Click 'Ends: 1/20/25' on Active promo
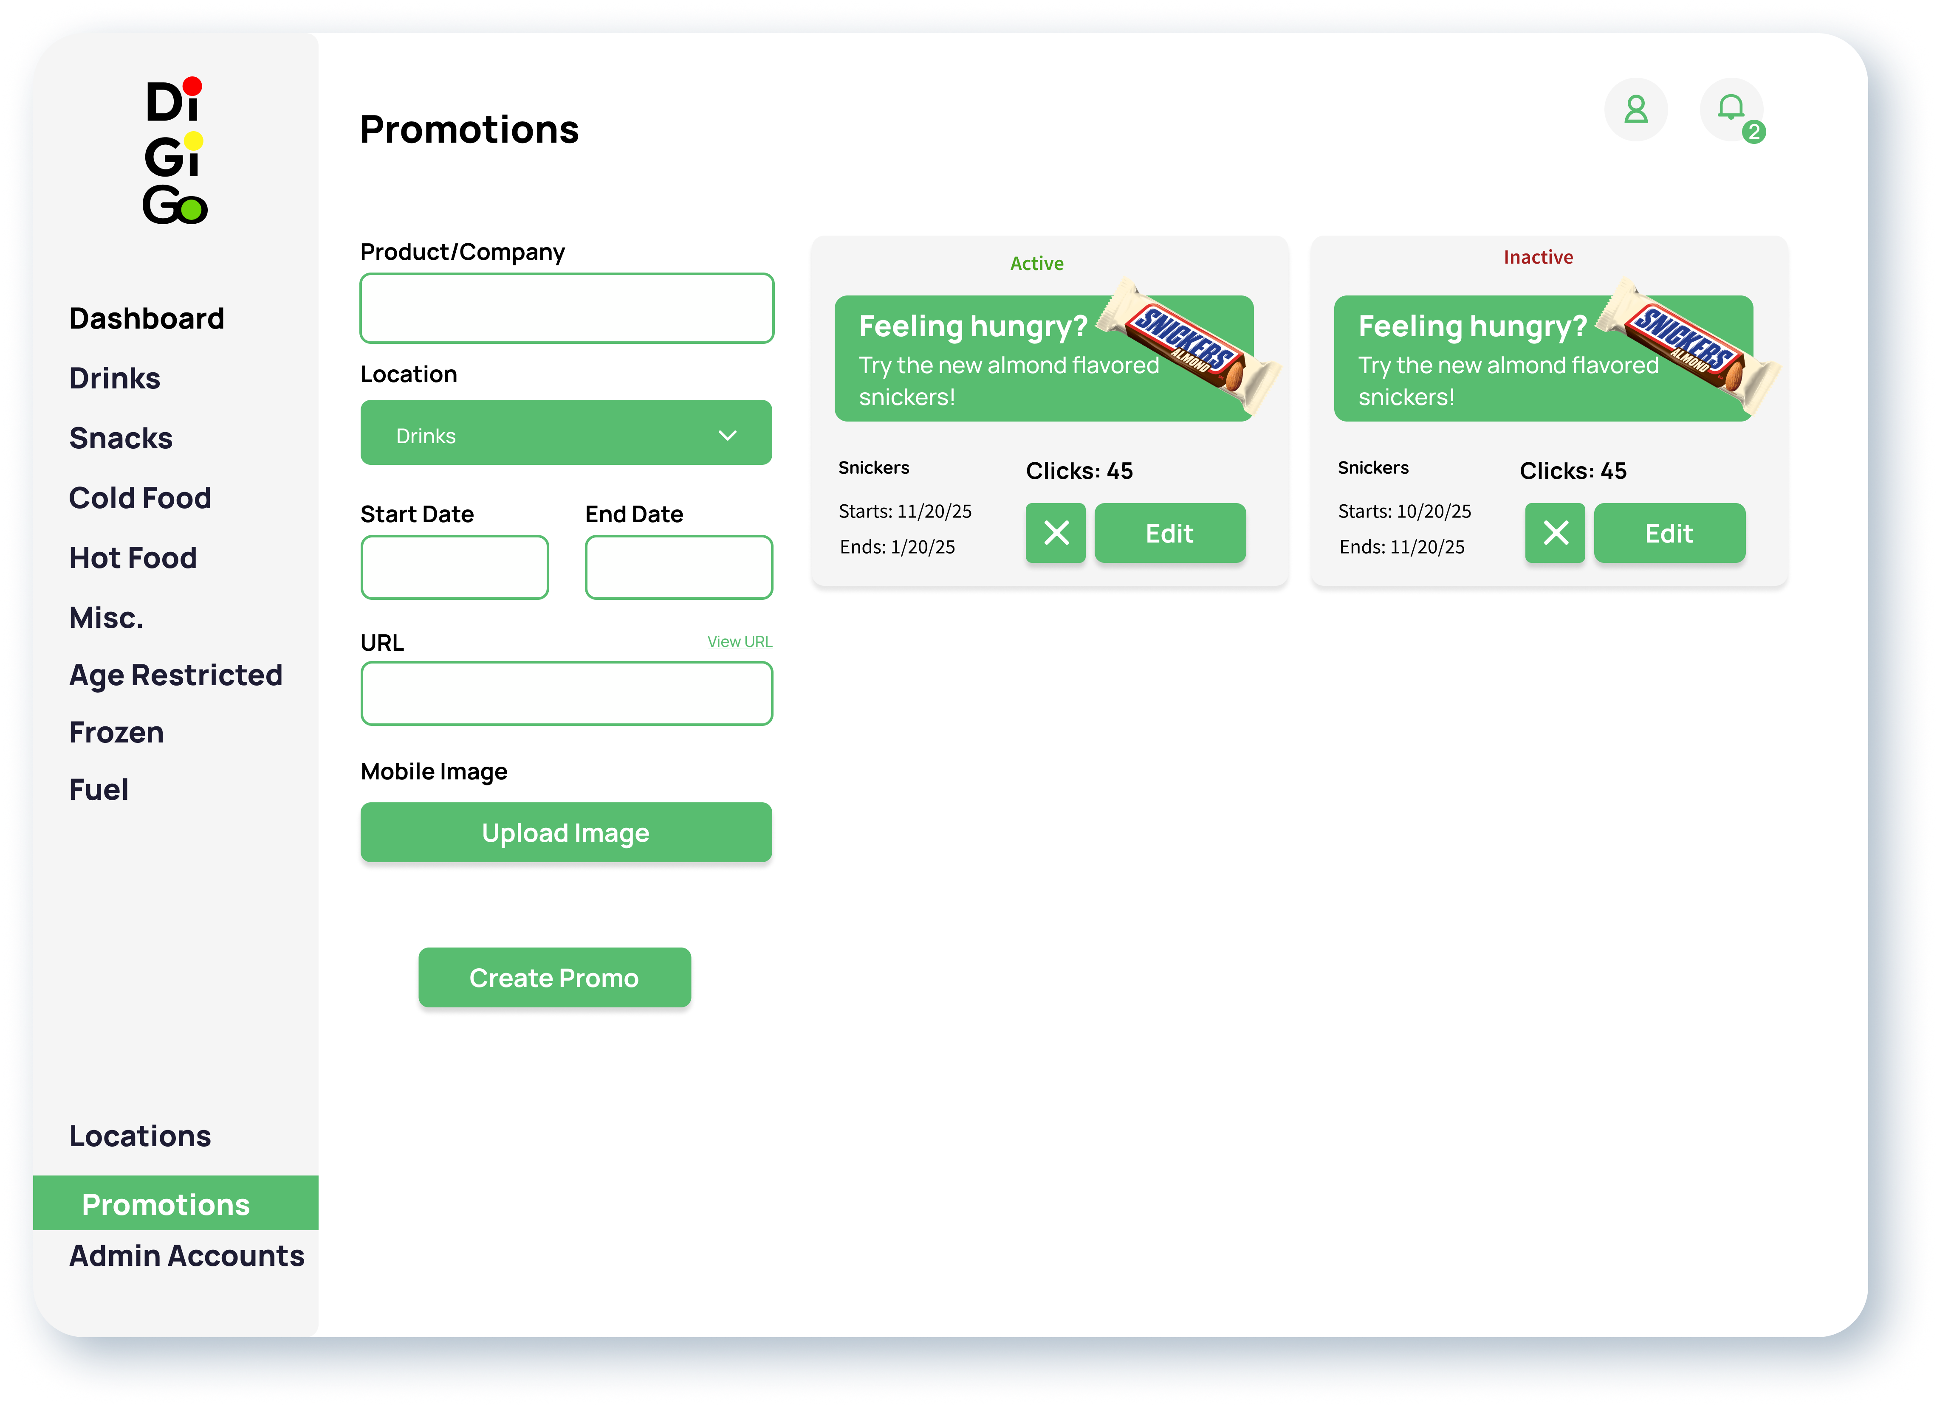Viewport: 1937px width, 1406px height. (898, 547)
